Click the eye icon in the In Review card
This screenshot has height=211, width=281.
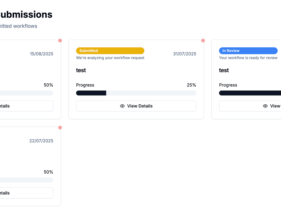pyautogui.click(x=265, y=106)
